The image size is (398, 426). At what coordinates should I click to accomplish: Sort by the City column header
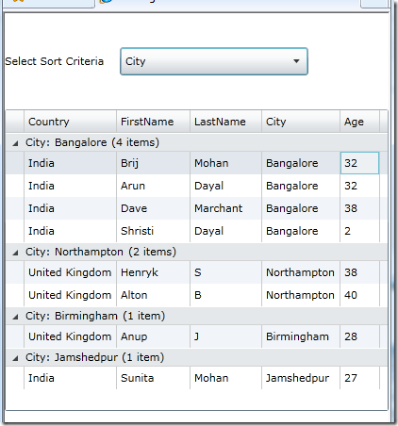tap(301, 122)
